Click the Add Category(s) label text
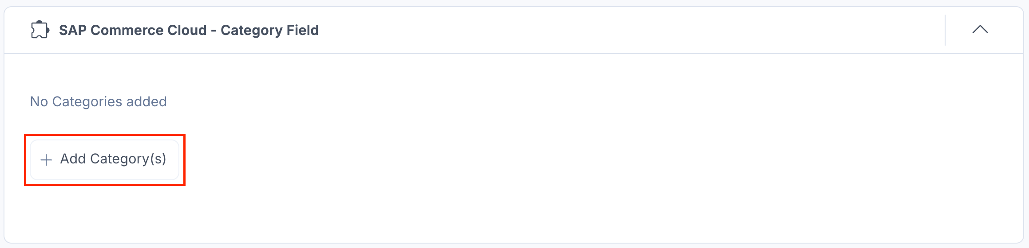 [113, 159]
